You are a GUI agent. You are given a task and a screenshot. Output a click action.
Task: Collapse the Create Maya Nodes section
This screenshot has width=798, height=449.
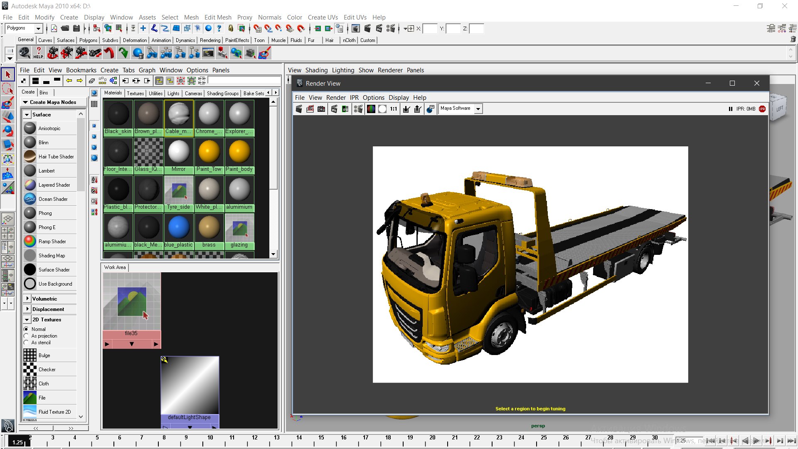coord(25,102)
